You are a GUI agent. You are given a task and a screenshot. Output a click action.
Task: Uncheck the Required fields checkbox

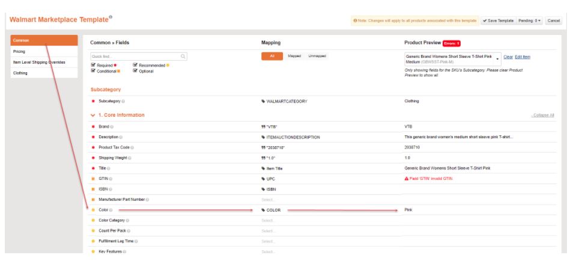(x=92, y=65)
